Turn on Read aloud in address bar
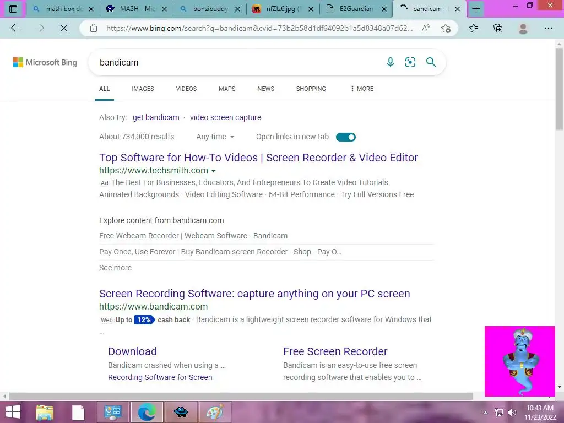This screenshot has height=423, width=564. (x=426, y=28)
